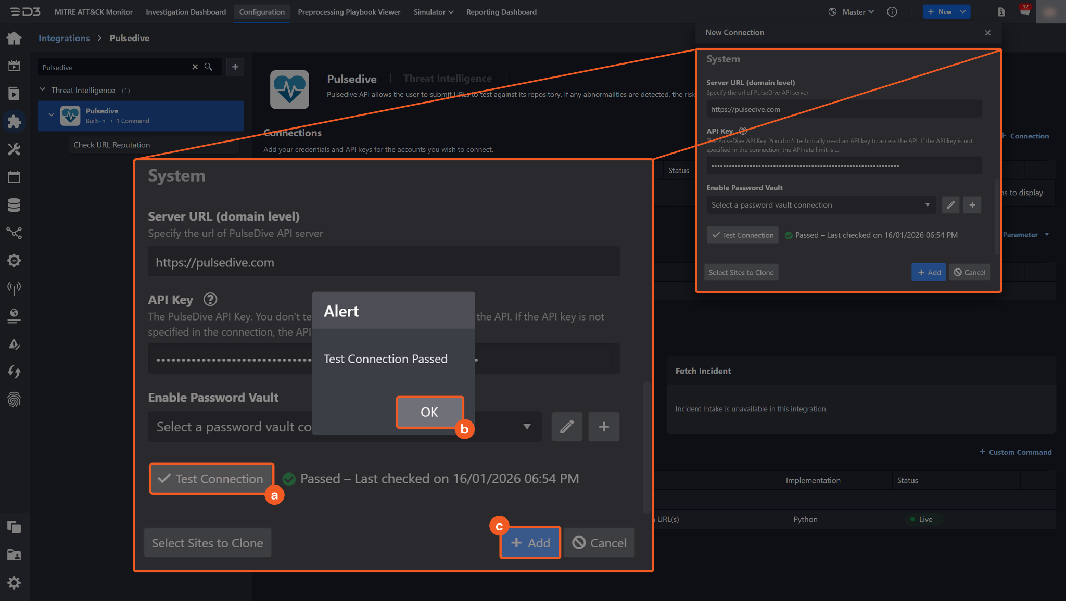The width and height of the screenshot is (1066, 601).
Task: Click the home icon in sidebar
Action: 14,38
